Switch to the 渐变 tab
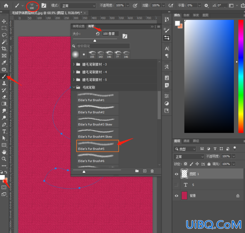 pyautogui.click(x=196, y=15)
